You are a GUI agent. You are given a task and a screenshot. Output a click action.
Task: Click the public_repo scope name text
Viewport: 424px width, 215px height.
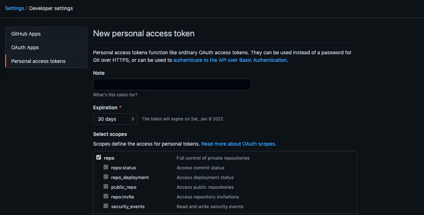[x=124, y=187]
